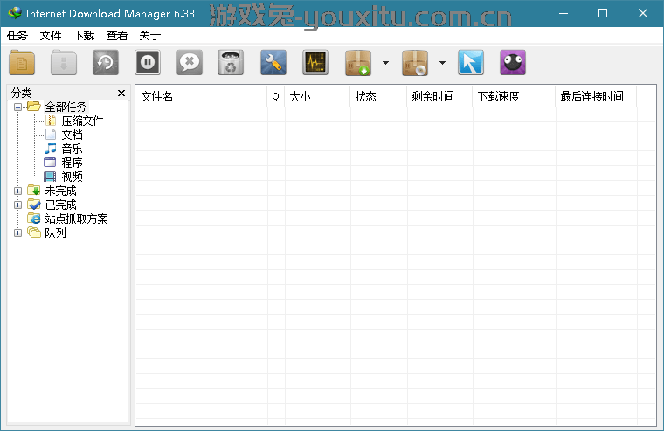The width and height of the screenshot is (664, 431).
Task: Click the Stop All speech-bubble icon
Action: point(190,63)
